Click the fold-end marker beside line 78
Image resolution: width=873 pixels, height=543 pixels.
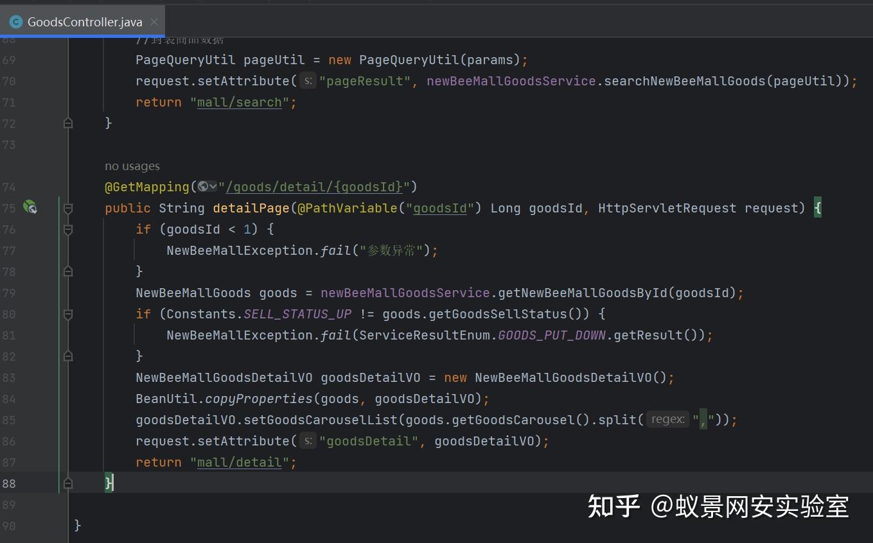coord(68,271)
